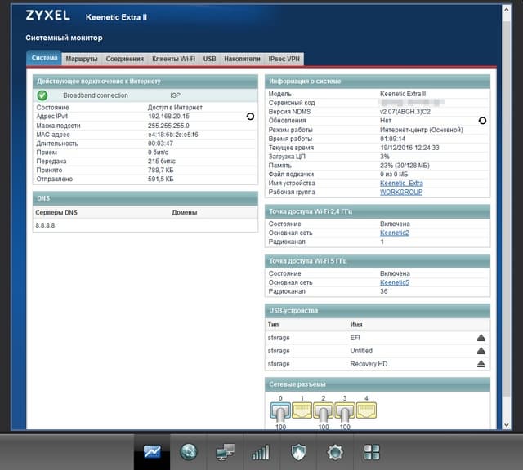Click the Сетевые разъемы section header
The width and height of the screenshot is (523, 470).
tap(378, 384)
